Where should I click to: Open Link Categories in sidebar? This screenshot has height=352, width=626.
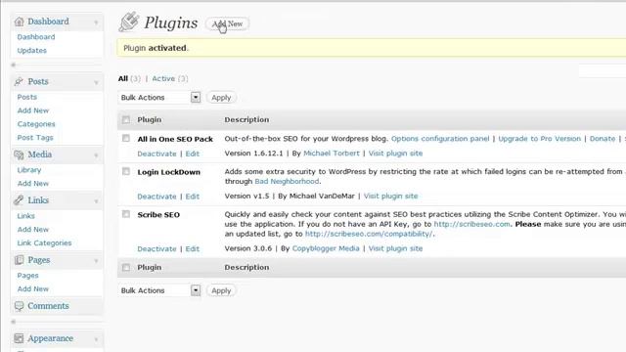tap(44, 243)
